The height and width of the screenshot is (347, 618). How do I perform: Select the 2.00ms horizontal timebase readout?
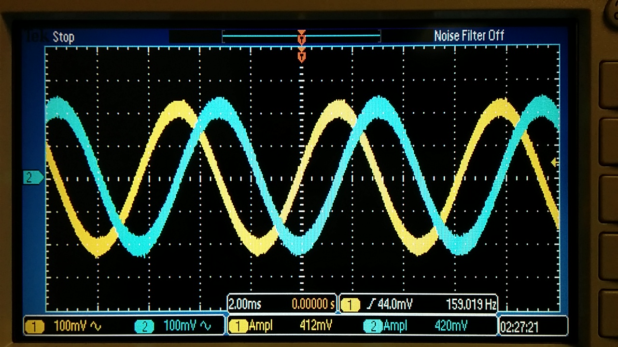click(245, 304)
